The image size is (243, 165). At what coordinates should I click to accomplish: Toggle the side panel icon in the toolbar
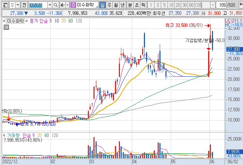tap(5, 5)
